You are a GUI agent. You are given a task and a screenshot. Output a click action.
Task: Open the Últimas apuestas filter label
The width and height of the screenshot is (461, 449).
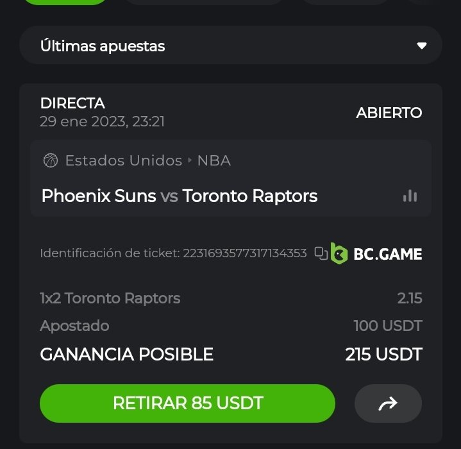103,46
